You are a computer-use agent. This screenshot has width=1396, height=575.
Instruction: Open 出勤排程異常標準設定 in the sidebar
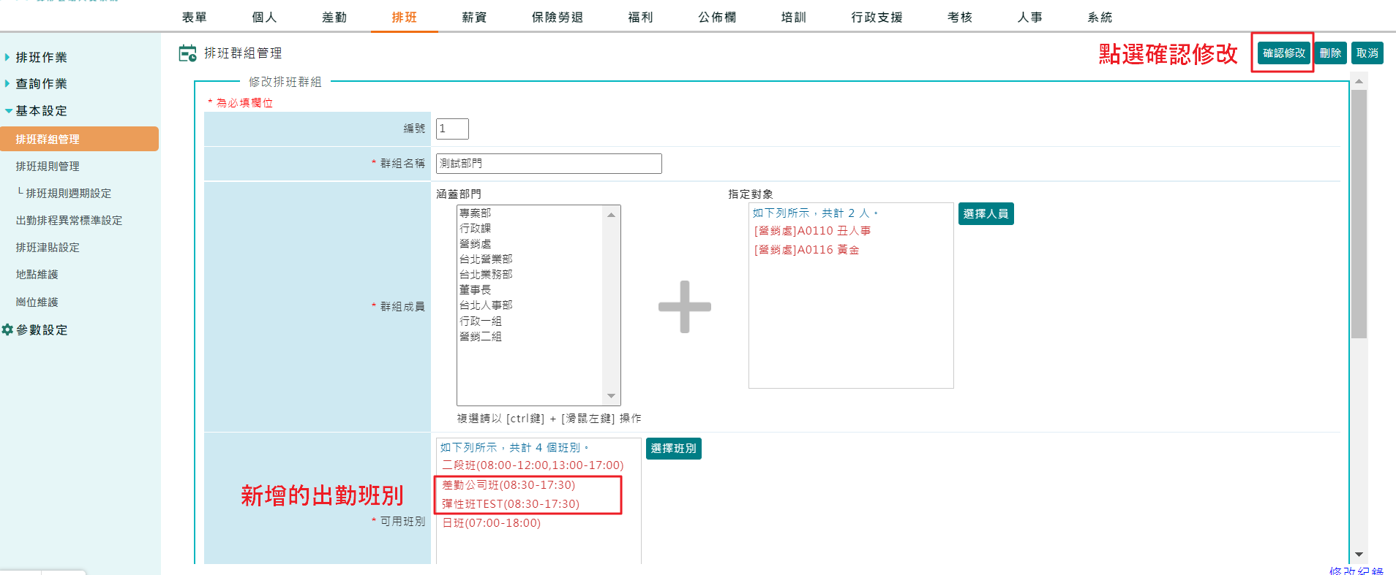[x=69, y=221]
